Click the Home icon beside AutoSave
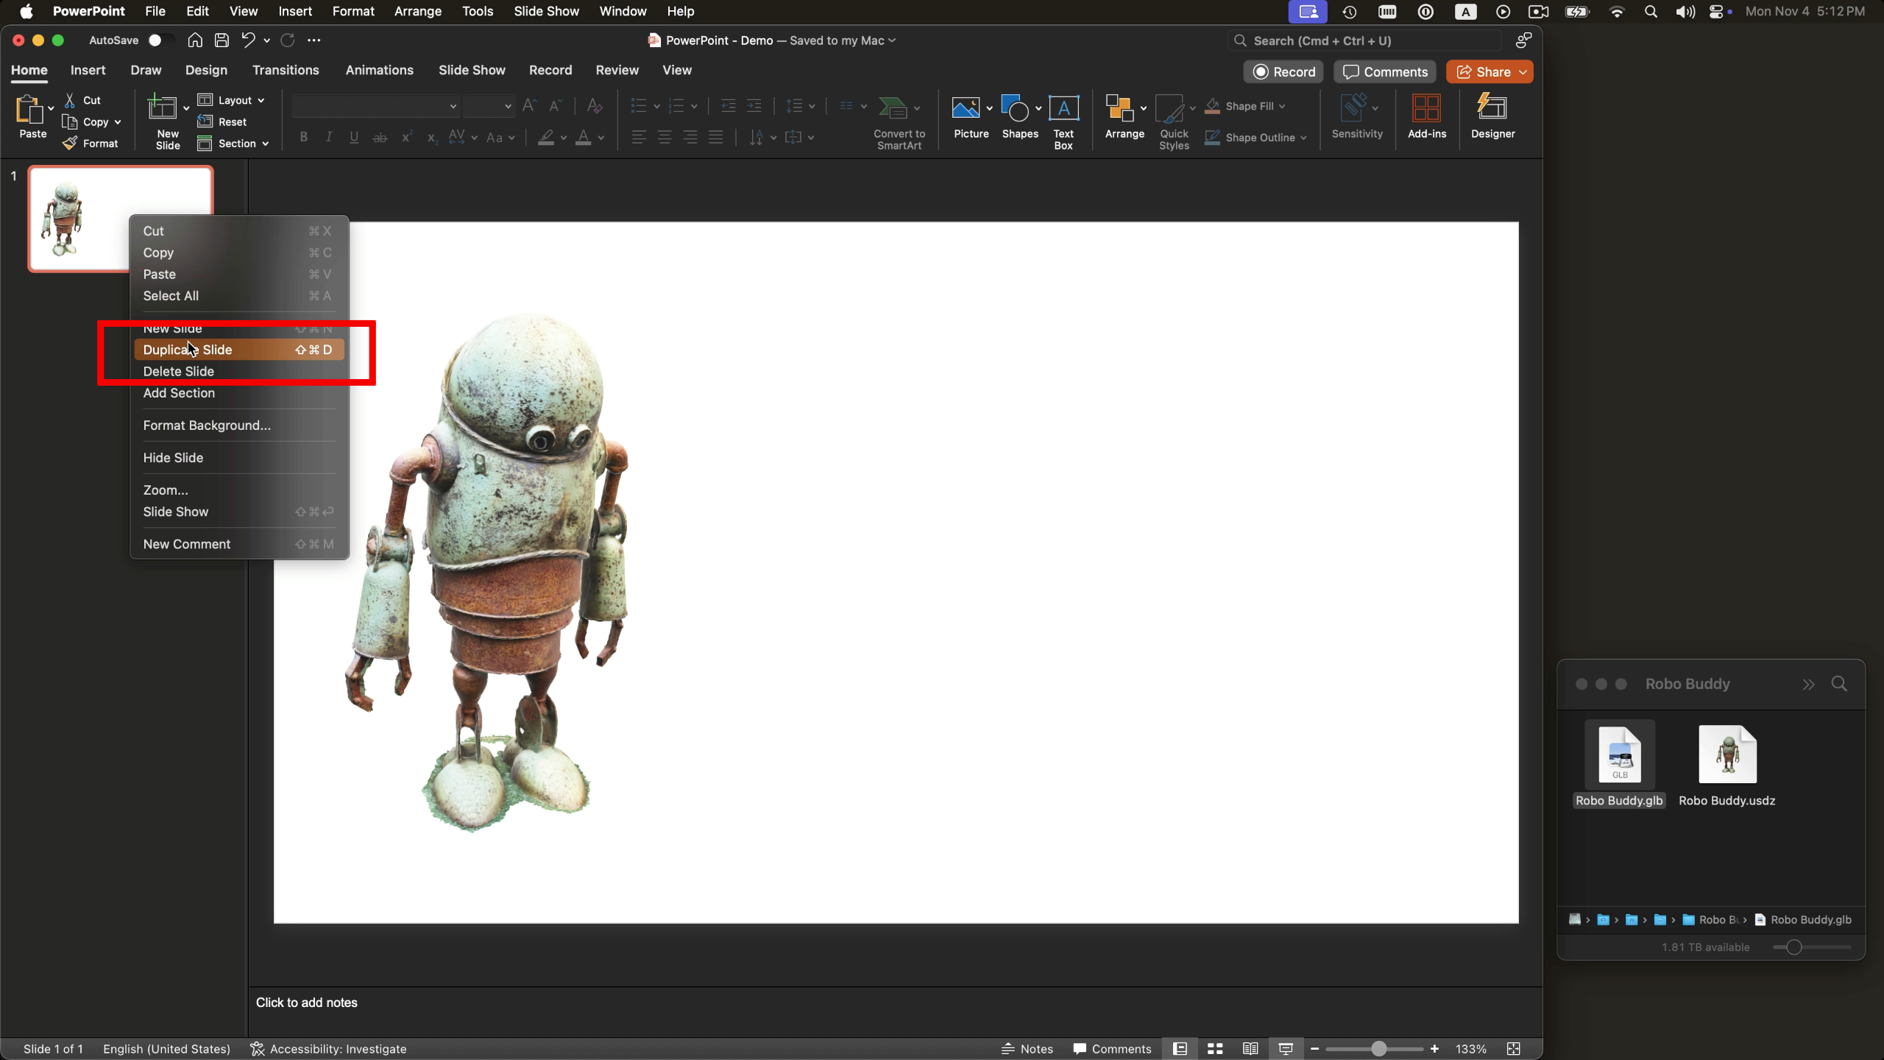Viewport: 1884px width, 1060px height. 195,40
